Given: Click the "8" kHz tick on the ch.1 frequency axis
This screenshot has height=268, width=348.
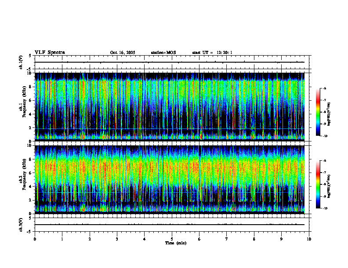Looking at the screenshot, I should tap(31, 87).
